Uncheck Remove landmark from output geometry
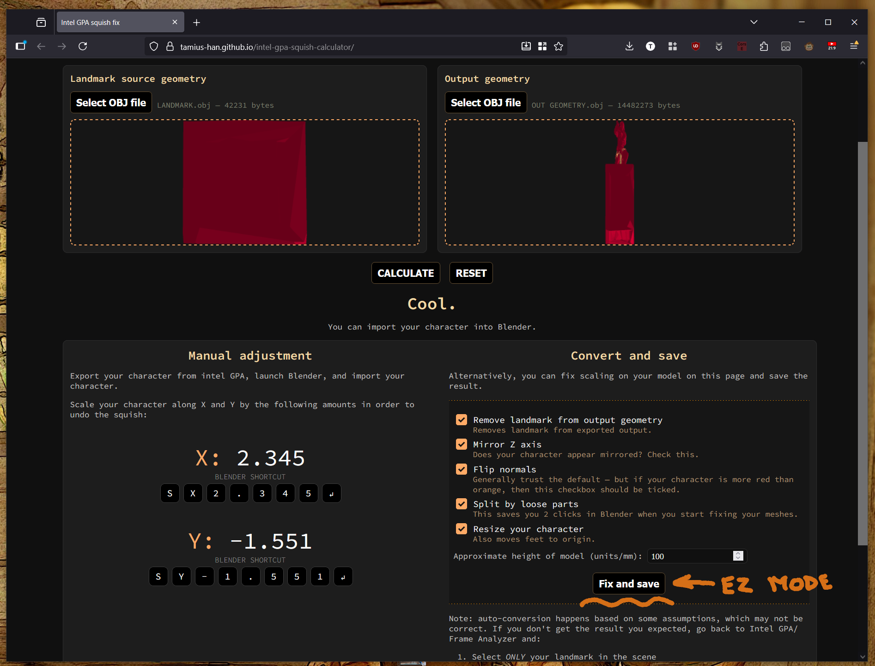 462,420
